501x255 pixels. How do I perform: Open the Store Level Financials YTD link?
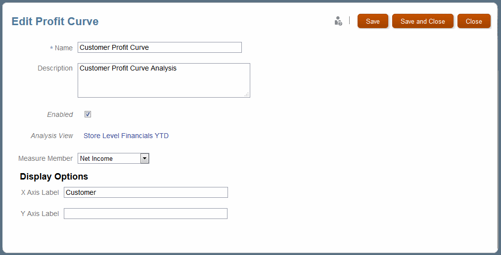(x=126, y=136)
